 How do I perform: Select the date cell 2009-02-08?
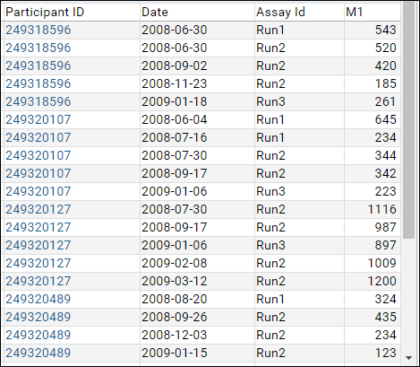[197, 263]
